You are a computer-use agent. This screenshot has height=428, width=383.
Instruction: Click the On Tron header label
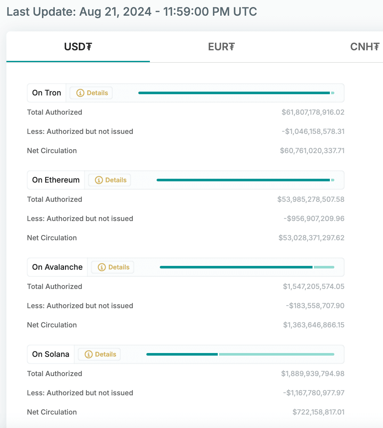pyautogui.click(x=47, y=93)
